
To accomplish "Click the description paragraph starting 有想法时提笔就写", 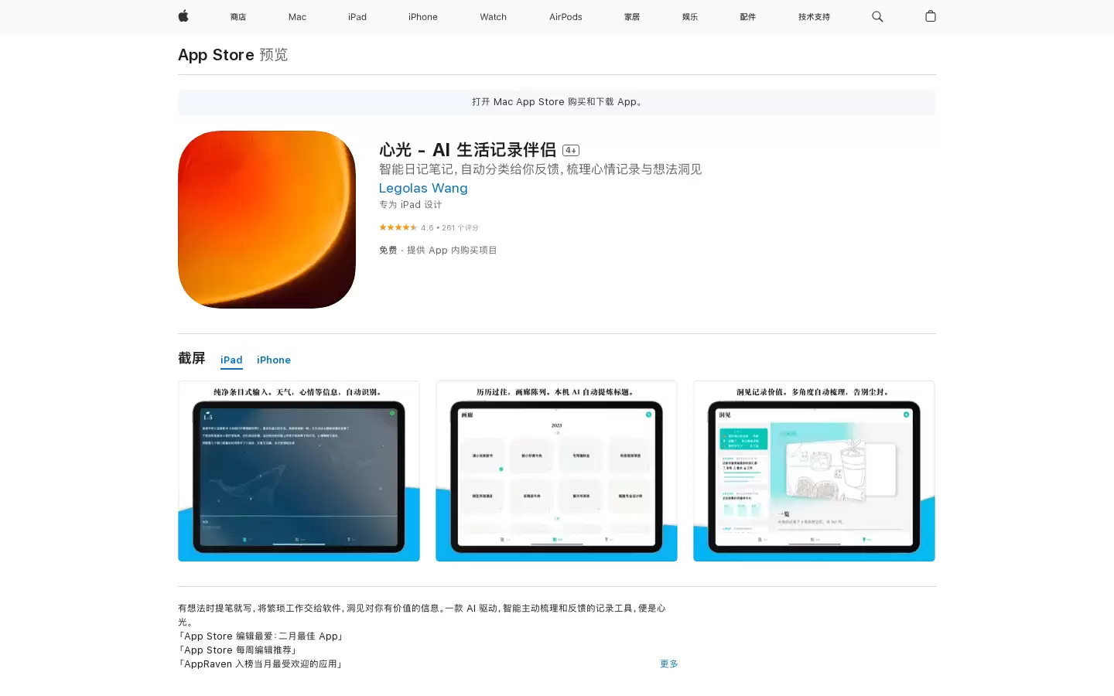I will [422, 615].
